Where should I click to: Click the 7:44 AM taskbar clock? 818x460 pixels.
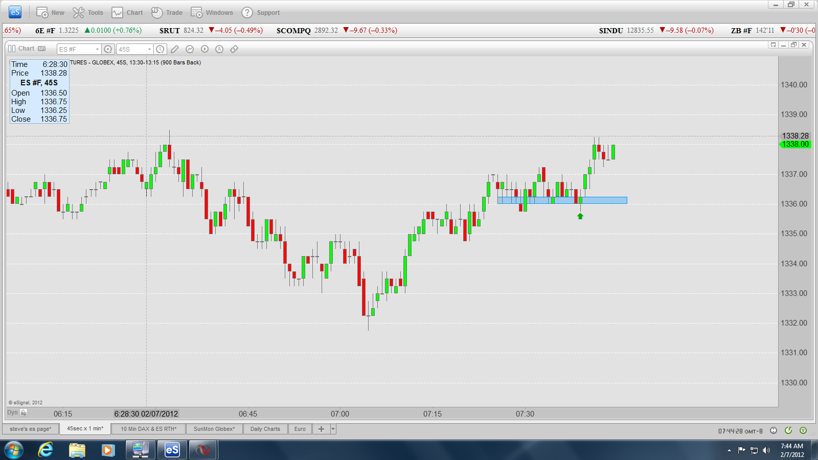pyautogui.click(x=792, y=450)
